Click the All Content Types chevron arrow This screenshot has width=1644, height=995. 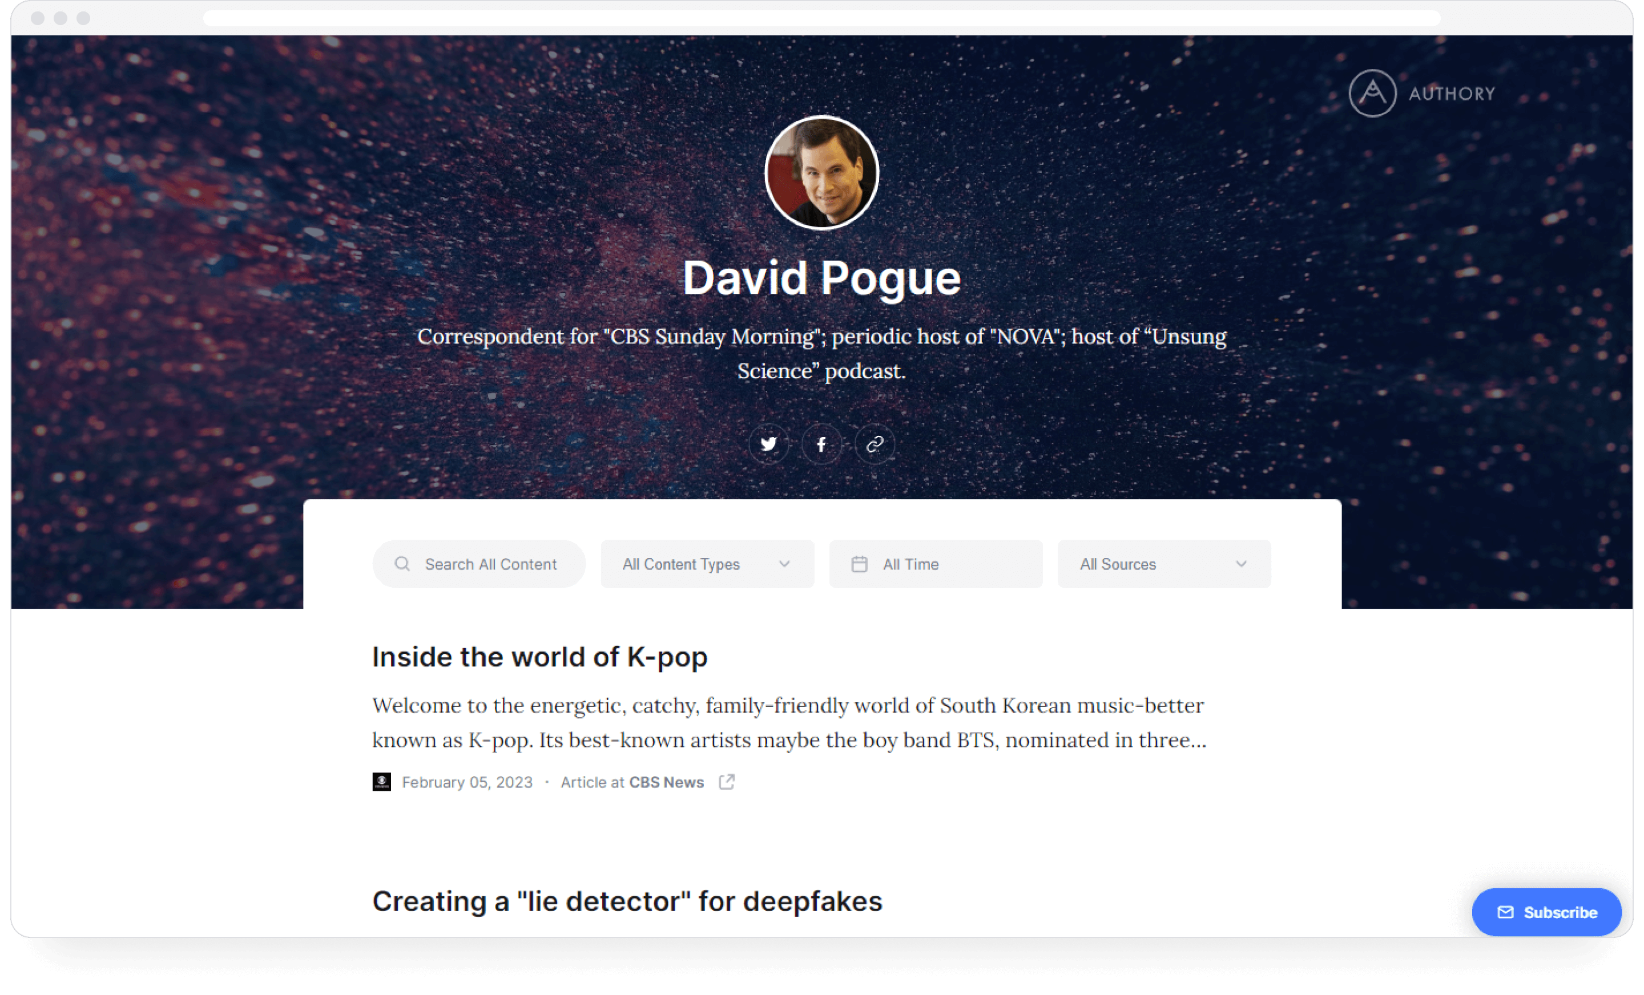click(785, 564)
